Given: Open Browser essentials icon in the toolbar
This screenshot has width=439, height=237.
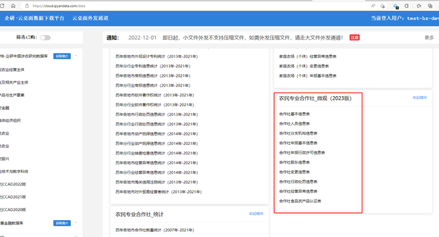Looking at the screenshot, I should (406, 6).
